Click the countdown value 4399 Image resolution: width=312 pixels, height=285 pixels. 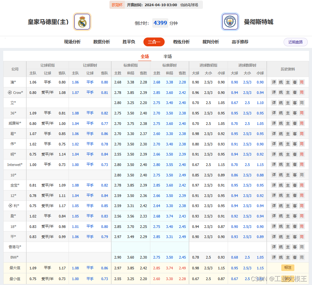tap(160, 23)
